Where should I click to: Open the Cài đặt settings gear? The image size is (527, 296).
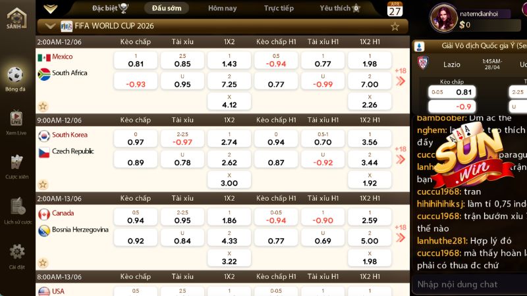pyautogui.click(x=17, y=251)
